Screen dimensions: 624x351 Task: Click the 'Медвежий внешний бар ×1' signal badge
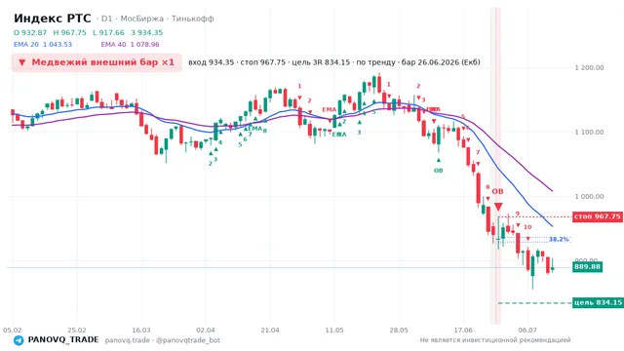97,62
